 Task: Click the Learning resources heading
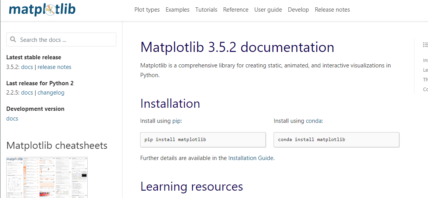pyautogui.click(x=192, y=186)
